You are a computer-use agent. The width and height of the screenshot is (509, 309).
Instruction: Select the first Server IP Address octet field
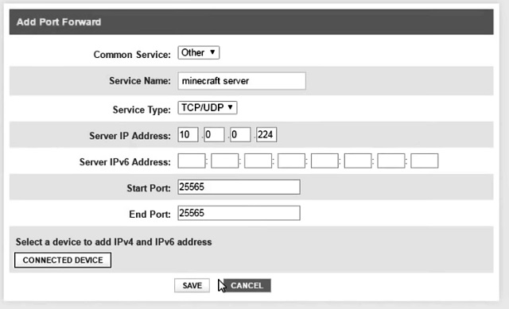pyautogui.click(x=188, y=134)
